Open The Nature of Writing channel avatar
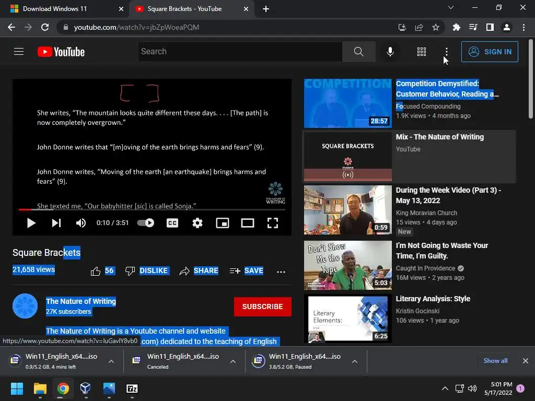This screenshot has height=401, width=535. (x=25, y=306)
